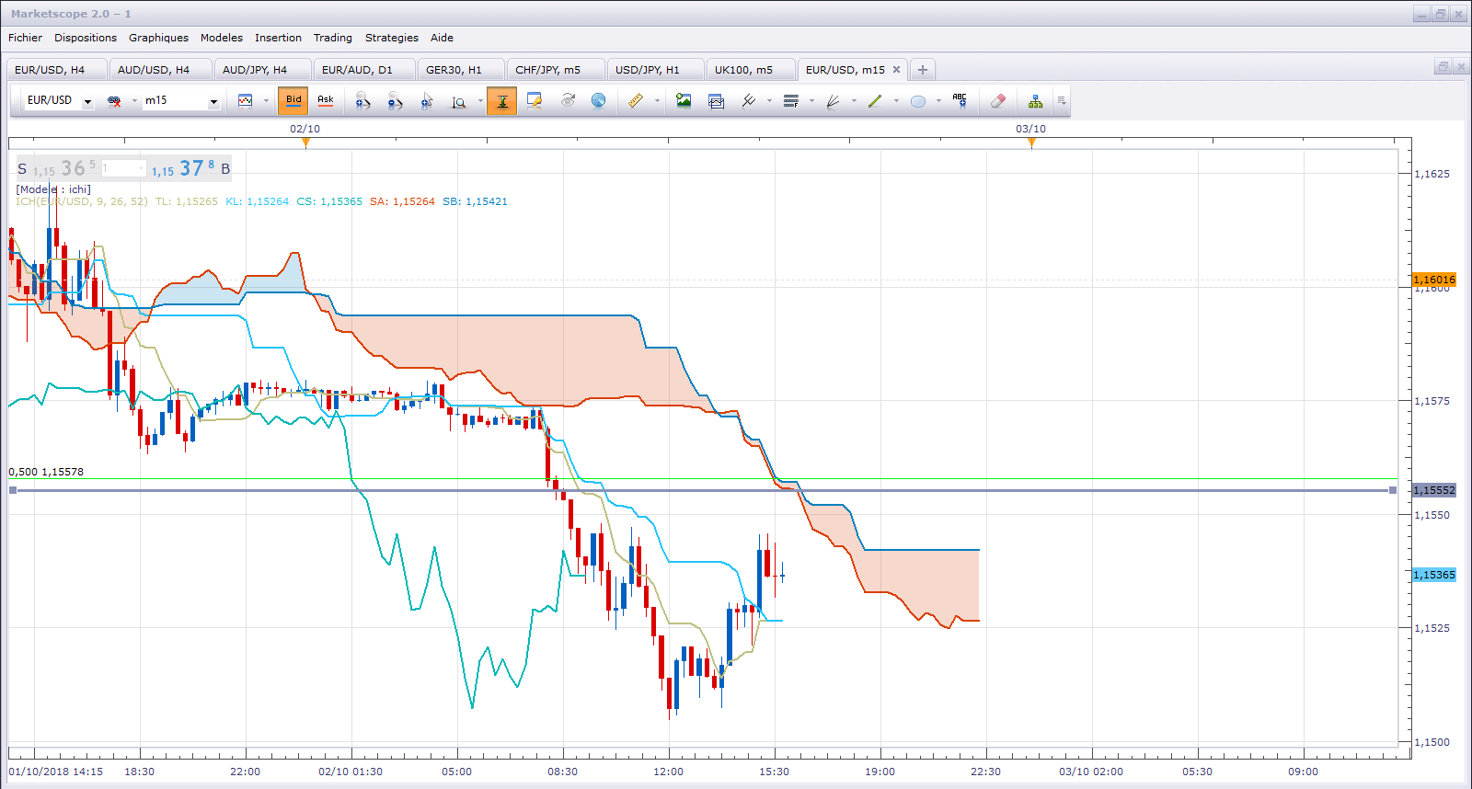
Task: Select the eraser tool
Action: click(998, 101)
